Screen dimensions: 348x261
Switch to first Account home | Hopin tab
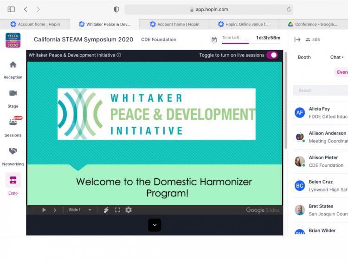[35, 24]
